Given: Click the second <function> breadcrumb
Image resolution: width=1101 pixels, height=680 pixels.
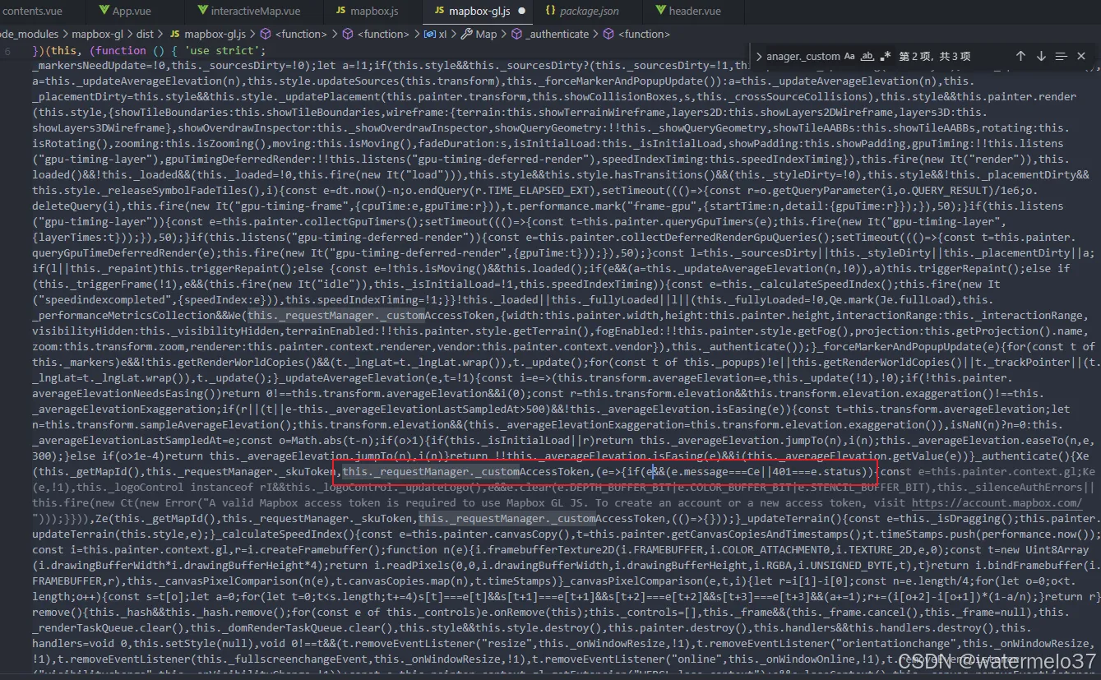Looking at the screenshot, I should coord(382,34).
